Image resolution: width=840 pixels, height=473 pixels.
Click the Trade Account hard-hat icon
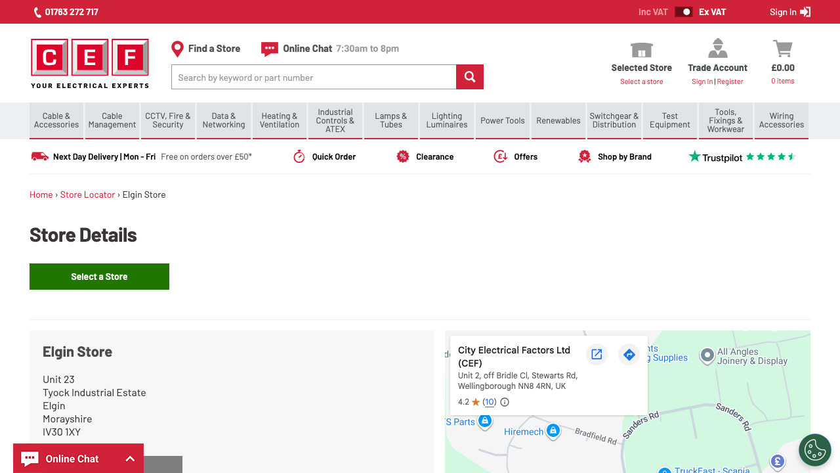[717, 47]
